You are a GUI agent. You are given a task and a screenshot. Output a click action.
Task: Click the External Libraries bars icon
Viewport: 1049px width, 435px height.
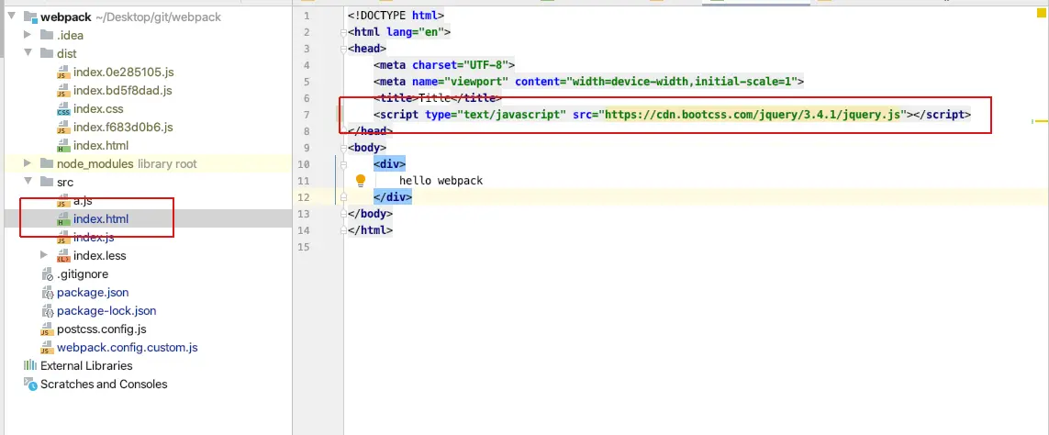point(29,365)
